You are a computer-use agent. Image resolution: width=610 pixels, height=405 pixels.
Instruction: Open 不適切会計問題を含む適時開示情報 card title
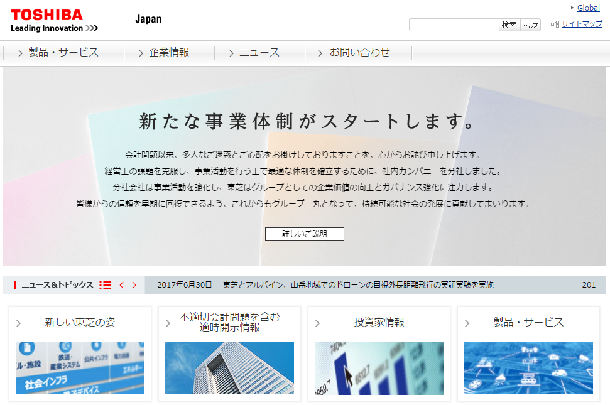click(x=229, y=322)
